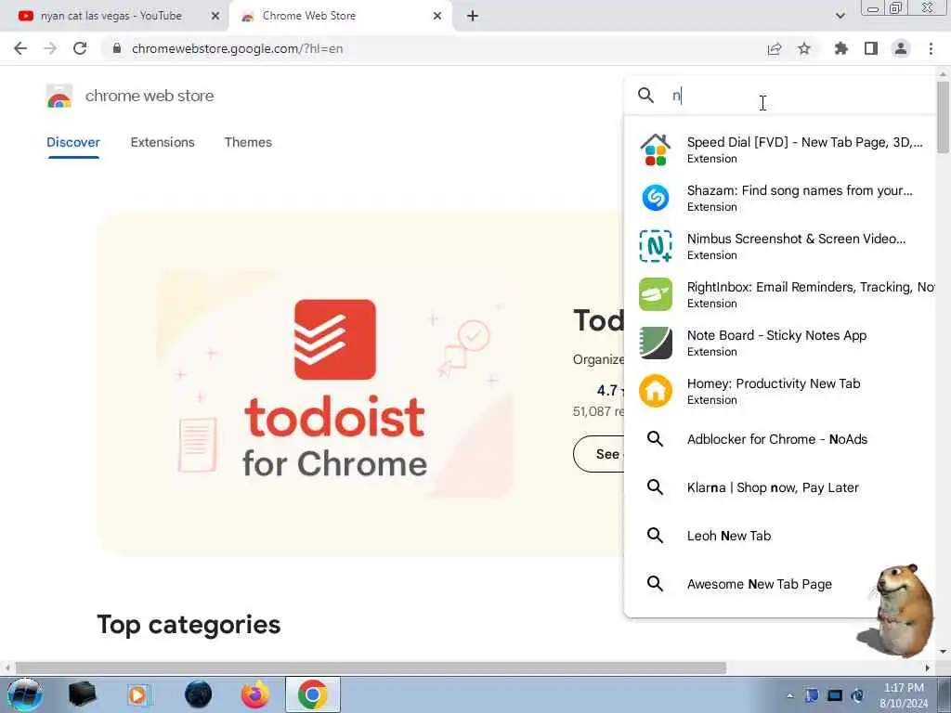The image size is (951, 713).
Task: Select RightInbox: Email Reminders suggestion
Action: [x=780, y=294]
